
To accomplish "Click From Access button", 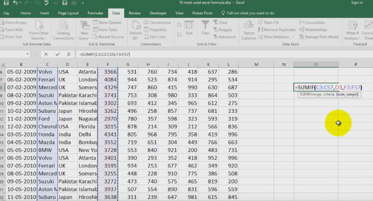I will tap(14, 23).
